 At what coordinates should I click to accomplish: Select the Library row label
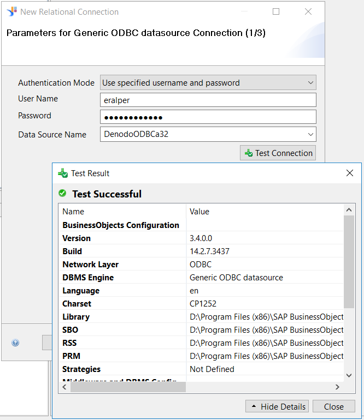click(x=76, y=316)
